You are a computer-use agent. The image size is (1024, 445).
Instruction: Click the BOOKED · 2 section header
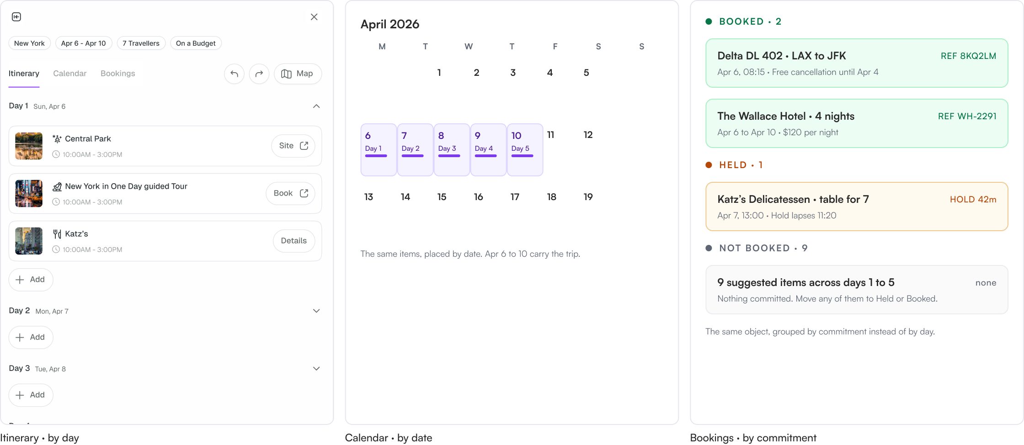pyautogui.click(x=744, y=21)
